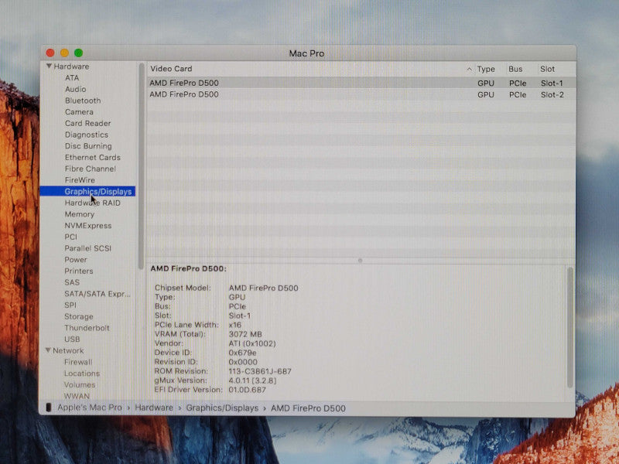Open Storage information
This screenshot has width=619, height=464.
click(x=79, y=316)
